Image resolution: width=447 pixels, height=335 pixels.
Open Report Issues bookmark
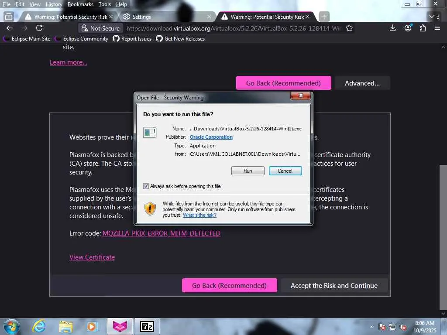[x=132, y=39]
